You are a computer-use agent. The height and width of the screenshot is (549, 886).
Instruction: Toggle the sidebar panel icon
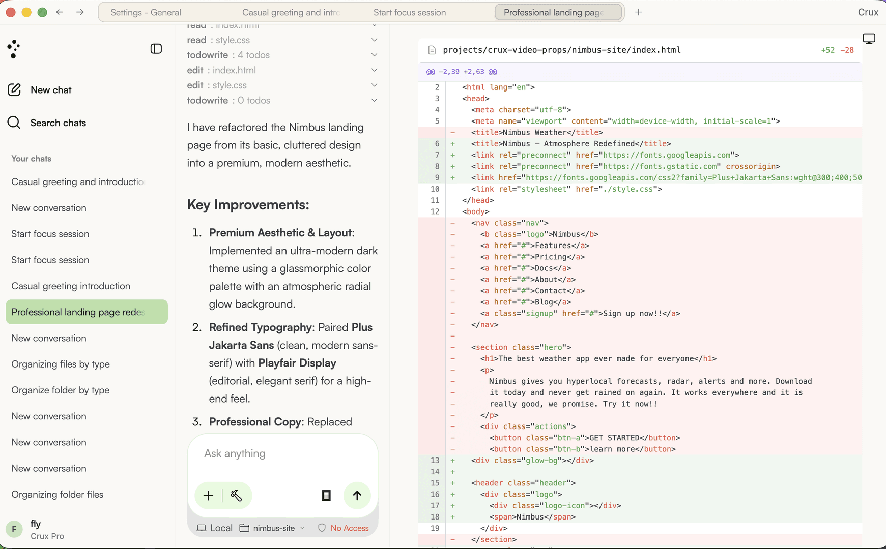(156, 49)
